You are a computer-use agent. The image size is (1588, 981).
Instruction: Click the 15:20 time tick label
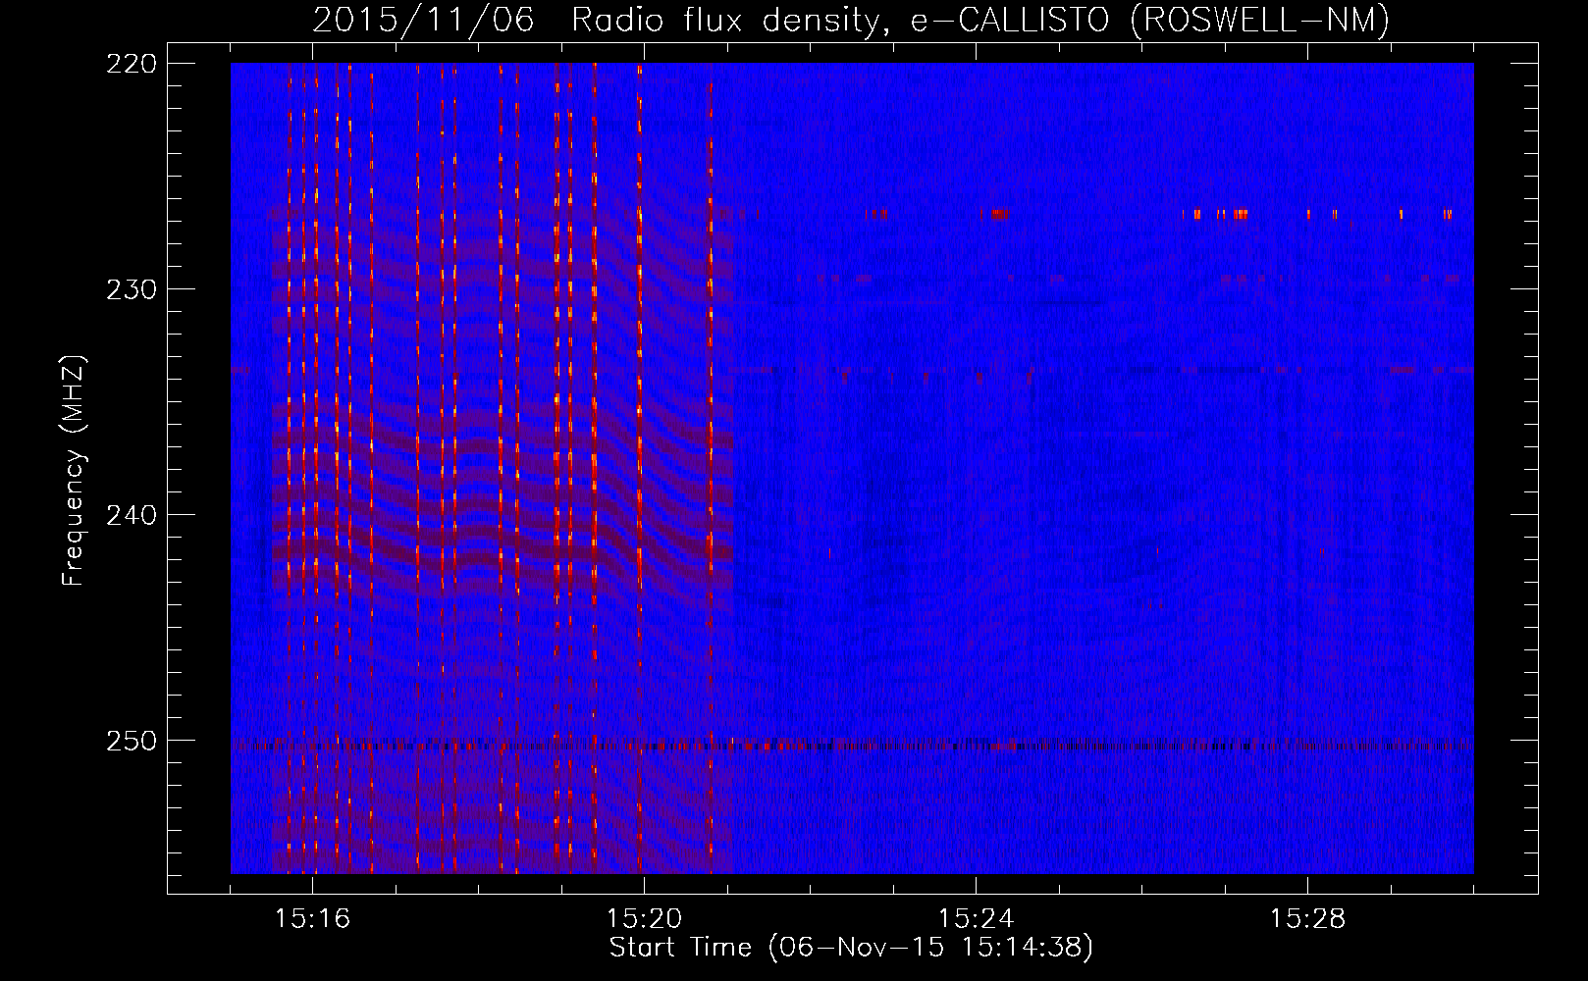[645, 919]
